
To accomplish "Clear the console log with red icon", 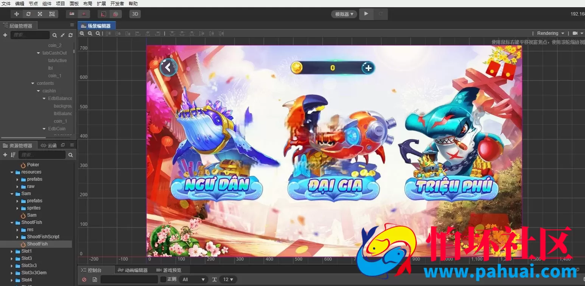I will (x=84, y=280).
